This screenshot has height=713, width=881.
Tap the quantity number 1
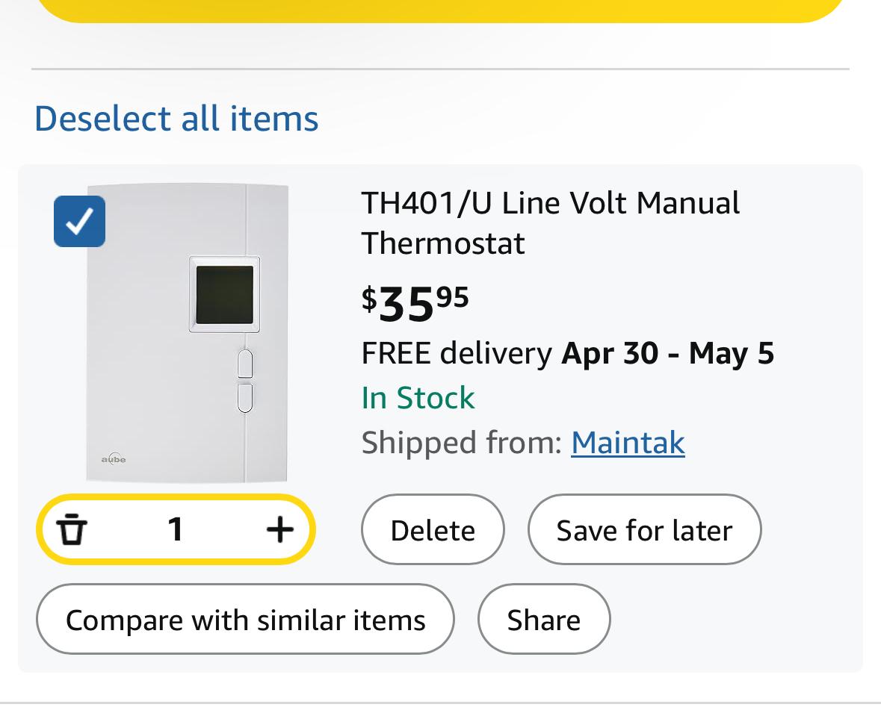176,529
